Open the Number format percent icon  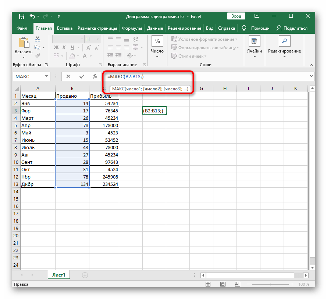[157, 41]
